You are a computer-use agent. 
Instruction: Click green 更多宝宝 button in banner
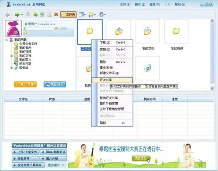(x=141, y=158)
